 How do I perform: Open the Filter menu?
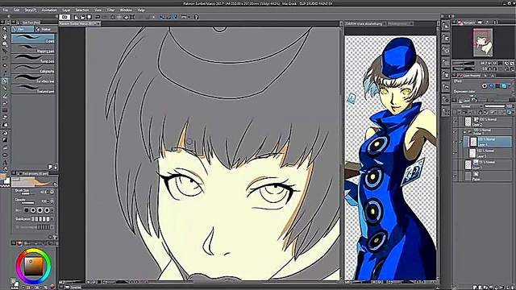pos(110,10)
